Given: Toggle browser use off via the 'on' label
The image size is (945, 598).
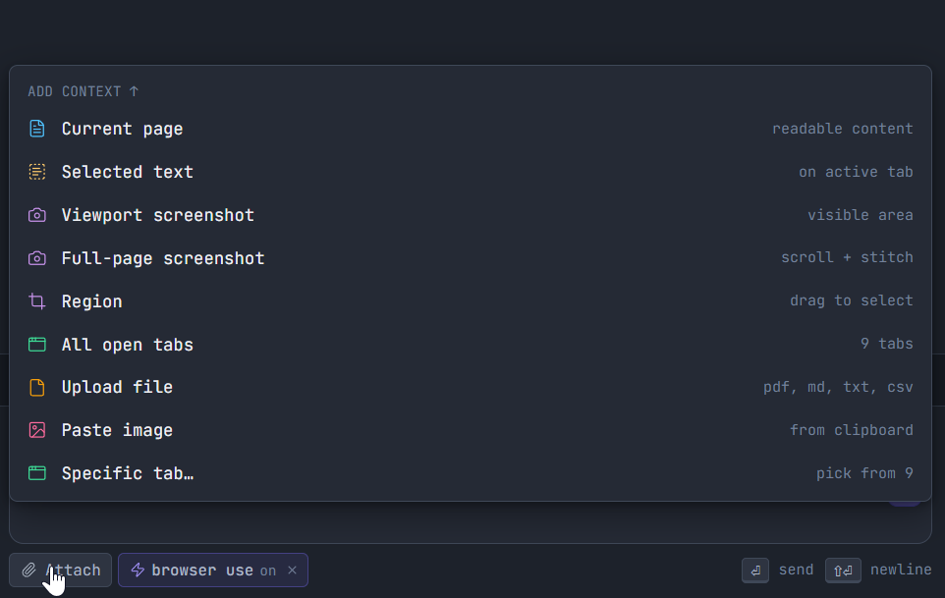Looking at the screenshot, I should click(266, 570).
